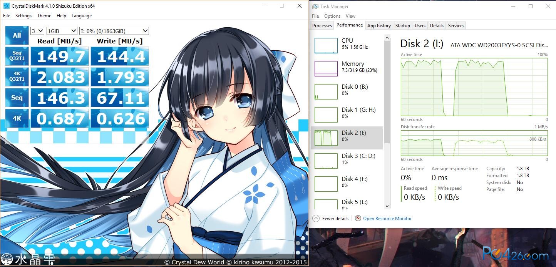
Task: Click the Read [MB/s] column header
Action: [x=60, y=41]
